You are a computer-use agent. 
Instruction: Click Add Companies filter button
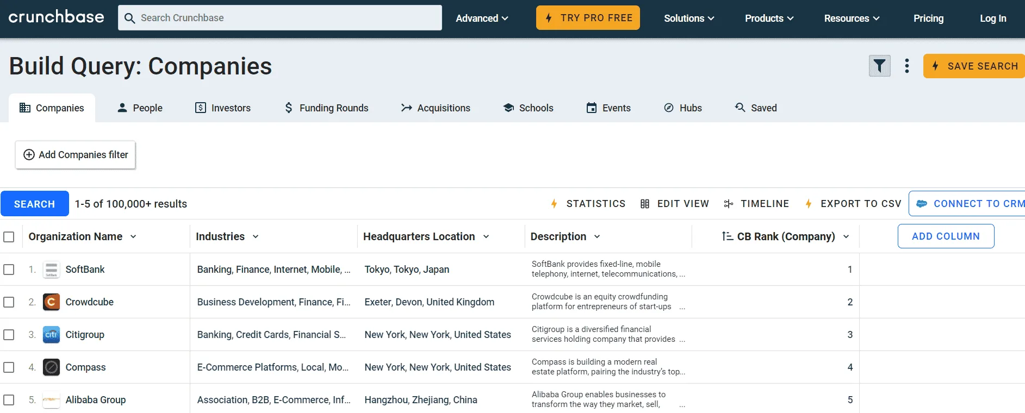tap(75, 155)
